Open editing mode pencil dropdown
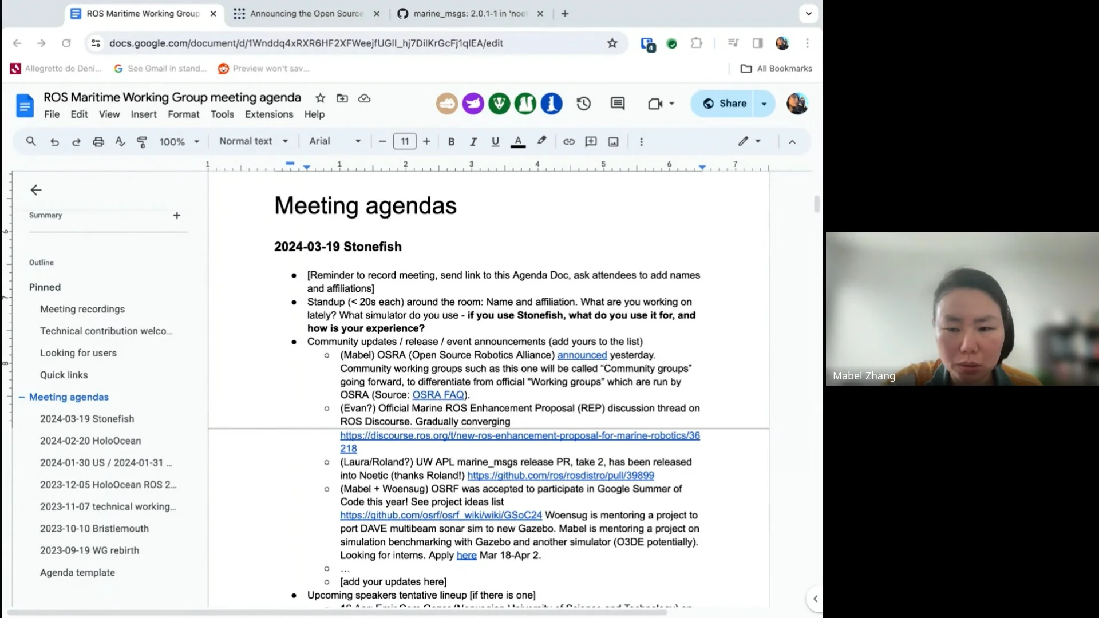Viewport: 1099px width, 618px height. tap(749, 141)
